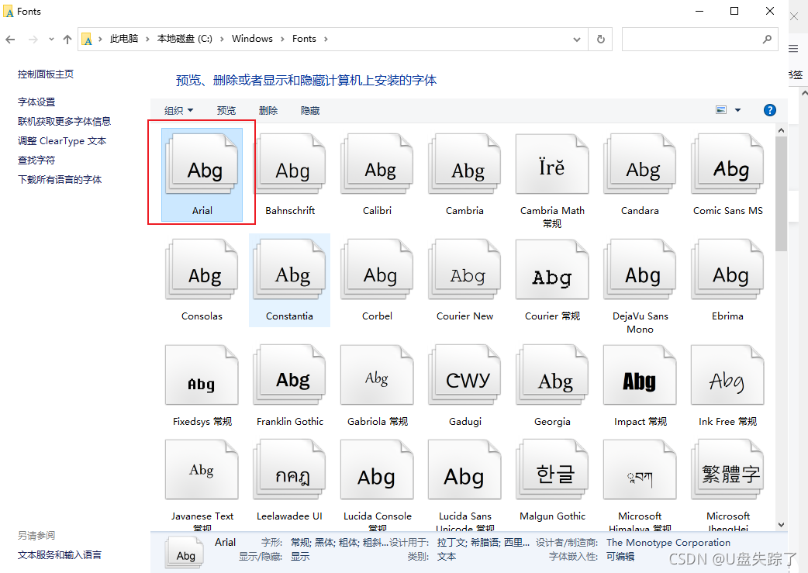
Task: Select the Impact 常规 font icon
Action: pos(640,375)
